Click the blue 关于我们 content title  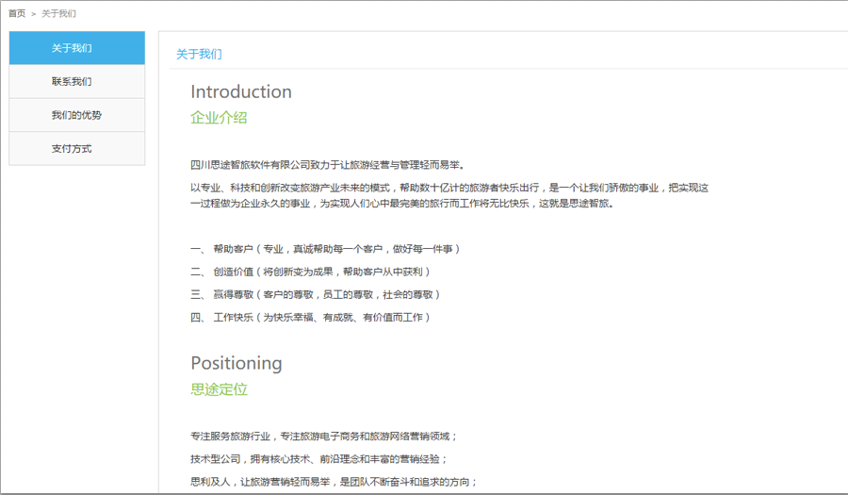tap(199, 55)
